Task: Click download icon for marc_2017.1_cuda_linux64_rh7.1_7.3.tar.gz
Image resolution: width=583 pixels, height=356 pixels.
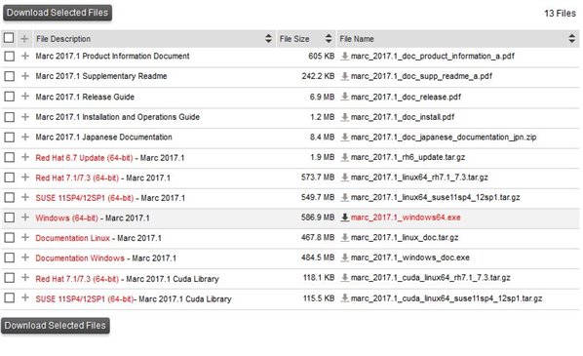Action: (345, 278)
